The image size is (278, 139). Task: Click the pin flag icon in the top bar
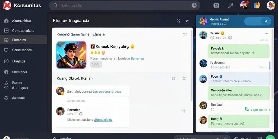click(230, 5)
